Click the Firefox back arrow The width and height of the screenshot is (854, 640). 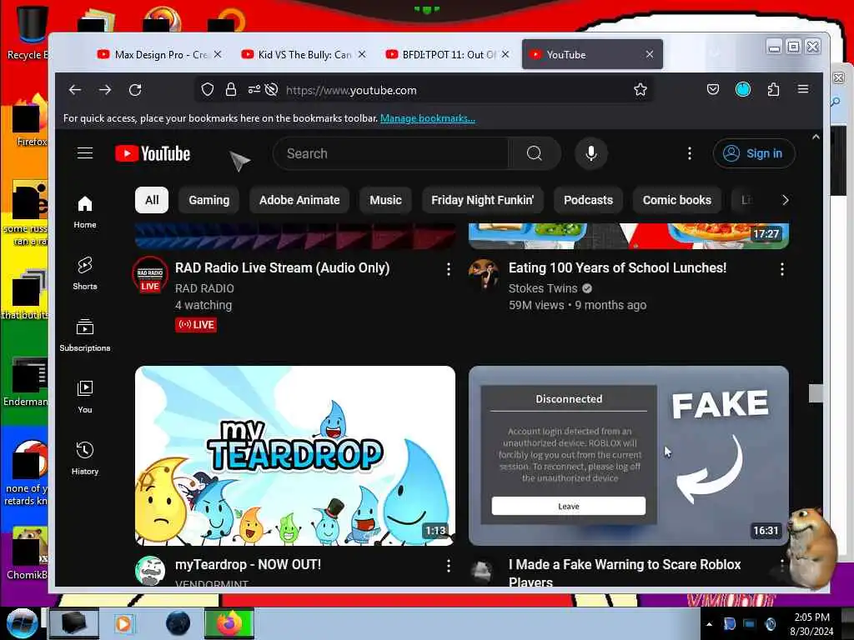pos(75,90)
